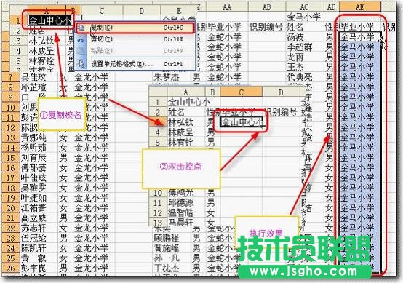Screen dimensions: 403x283
Task: Click the copy icon beside 复制
Action: coord(81,28)
